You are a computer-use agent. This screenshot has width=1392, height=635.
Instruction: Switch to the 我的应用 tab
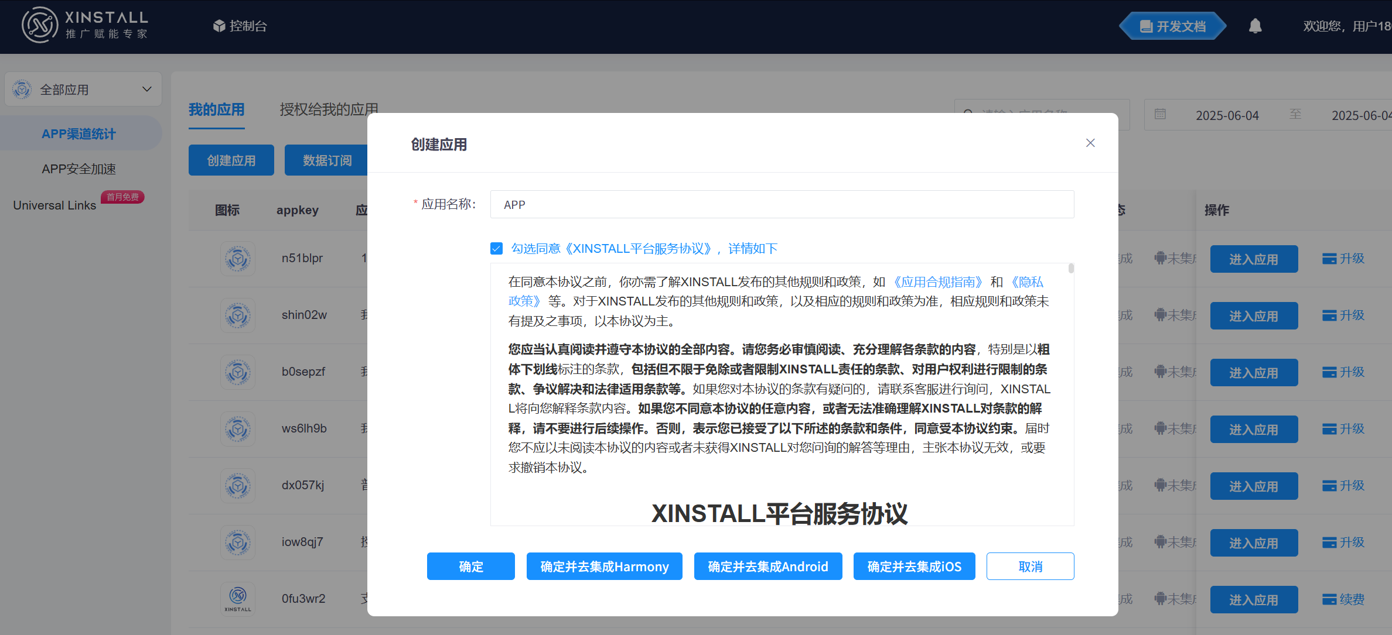point(216,109)
